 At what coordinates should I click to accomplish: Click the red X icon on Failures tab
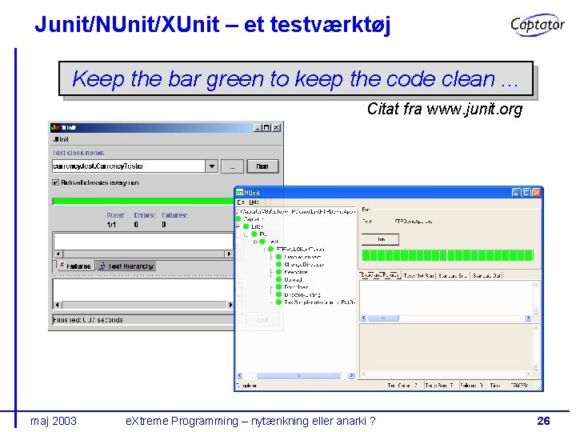tap(62, 265)
